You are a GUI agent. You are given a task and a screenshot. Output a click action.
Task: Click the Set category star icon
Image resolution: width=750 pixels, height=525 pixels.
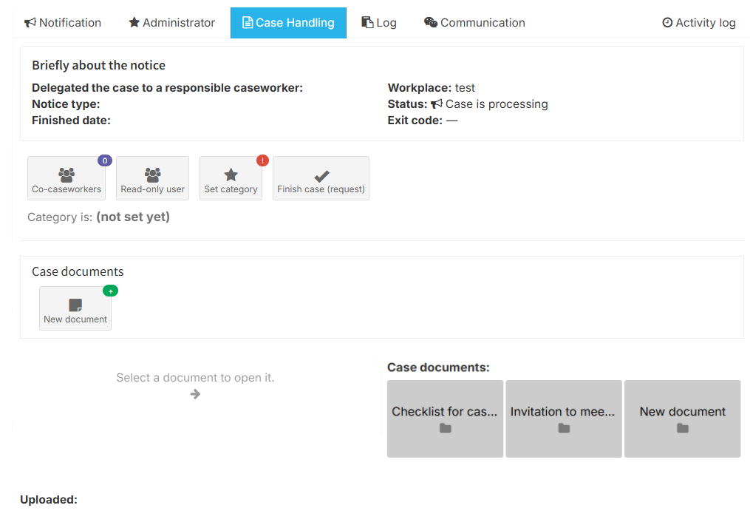click(x=231, y=175)
